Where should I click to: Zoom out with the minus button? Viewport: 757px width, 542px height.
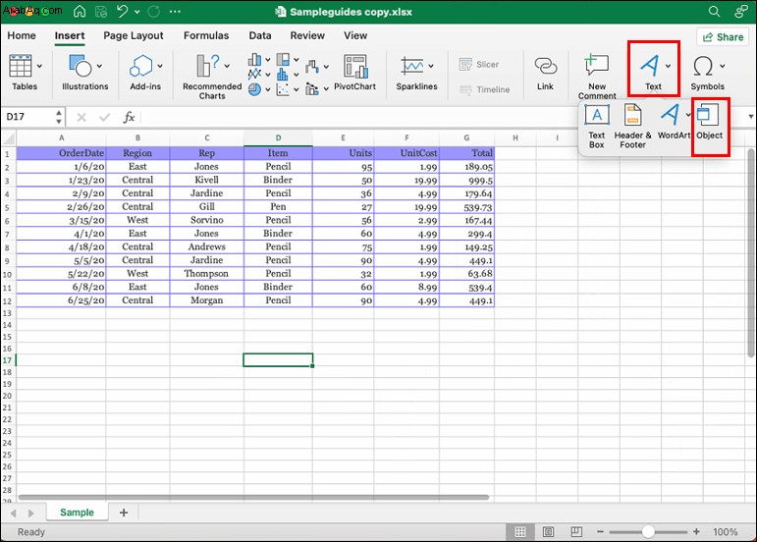coord(600,532)
